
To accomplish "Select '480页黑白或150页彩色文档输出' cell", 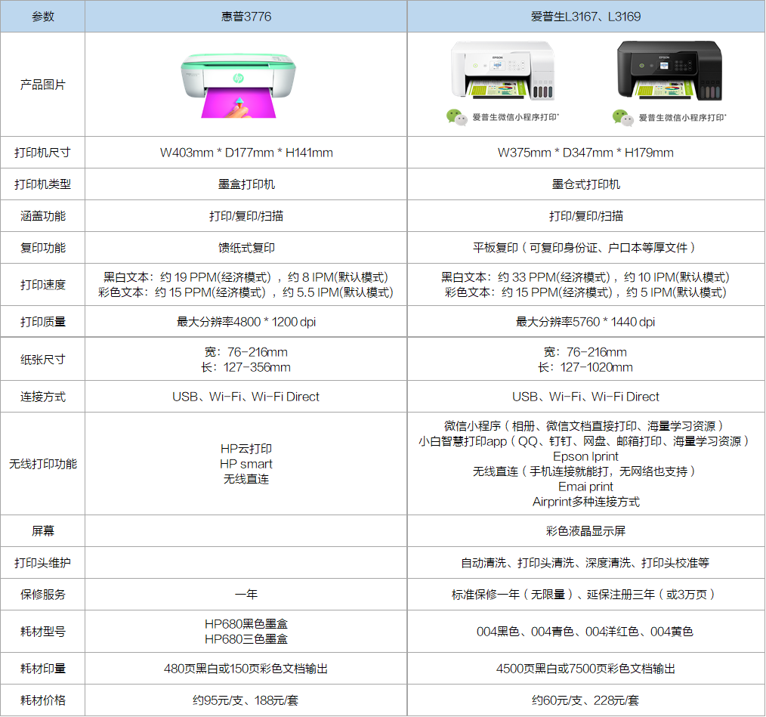I will 246,668.
